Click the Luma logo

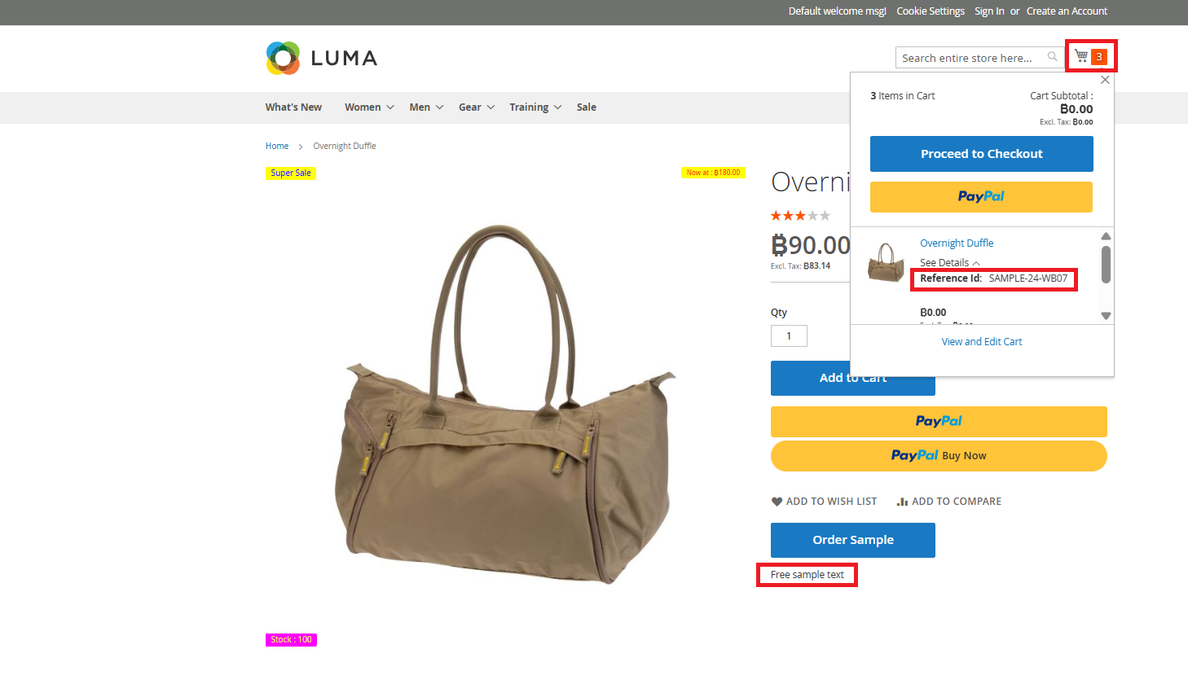(x=322, y=58)
